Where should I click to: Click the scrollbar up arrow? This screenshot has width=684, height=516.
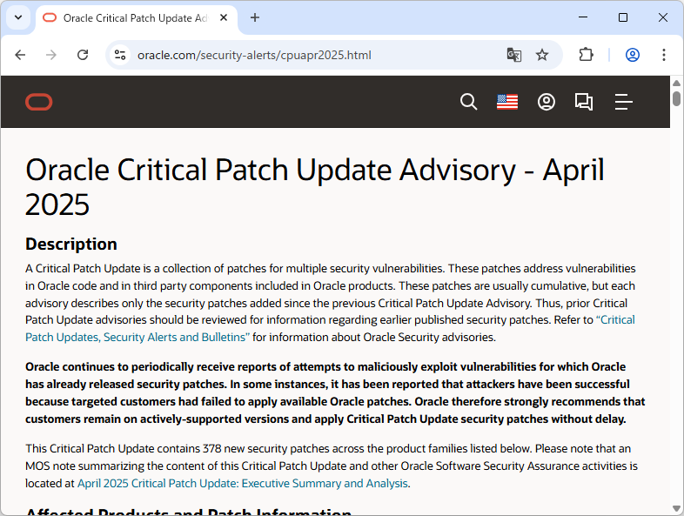[676, 83]
